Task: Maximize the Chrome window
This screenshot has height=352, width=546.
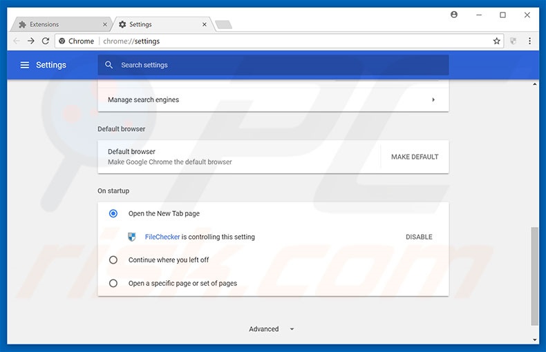Action: pos(502,15)
